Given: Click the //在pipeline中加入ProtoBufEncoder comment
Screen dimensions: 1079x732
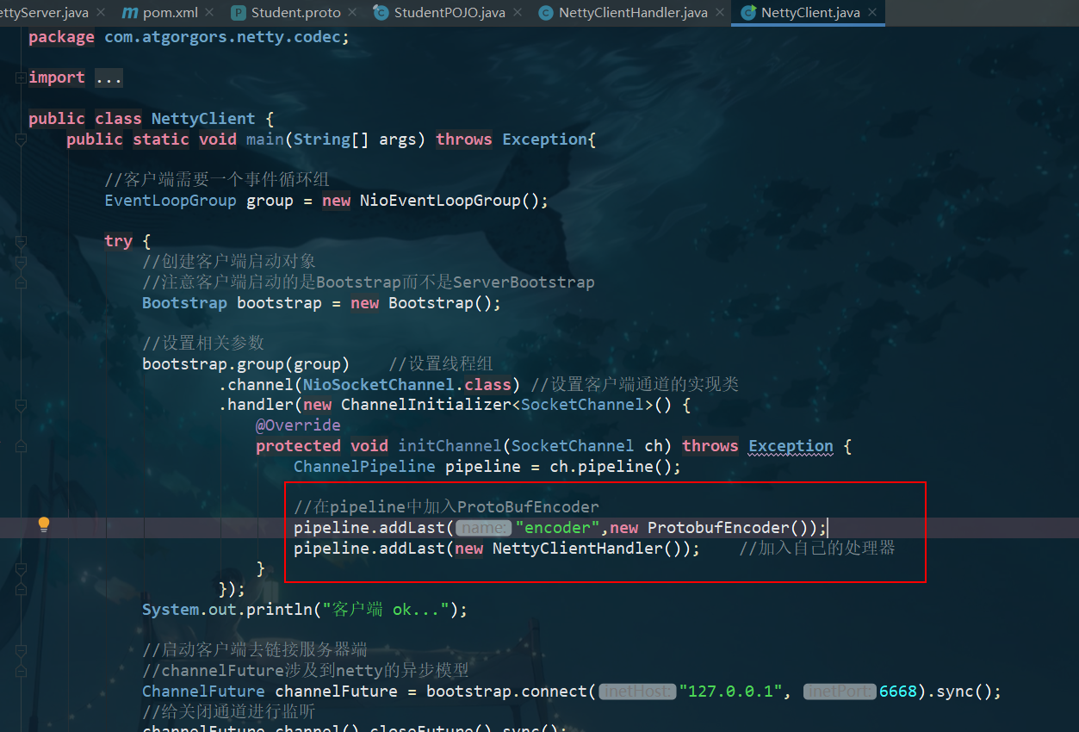Looking at the screenshot, I should click(x=446, y=507).
